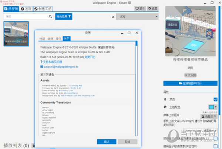222x149 pixels.
Task: Open the 设置 (Settings) gear button
Action: point(152,8)
